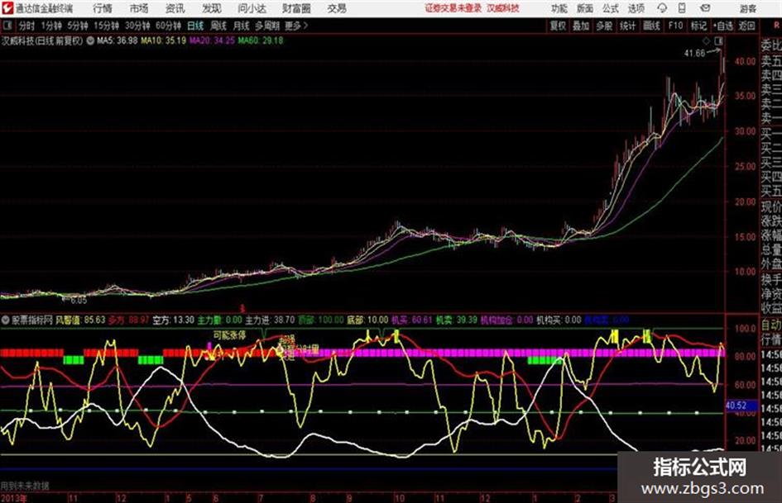Switch to 15分钟 chart period

(x=107, y=26)
